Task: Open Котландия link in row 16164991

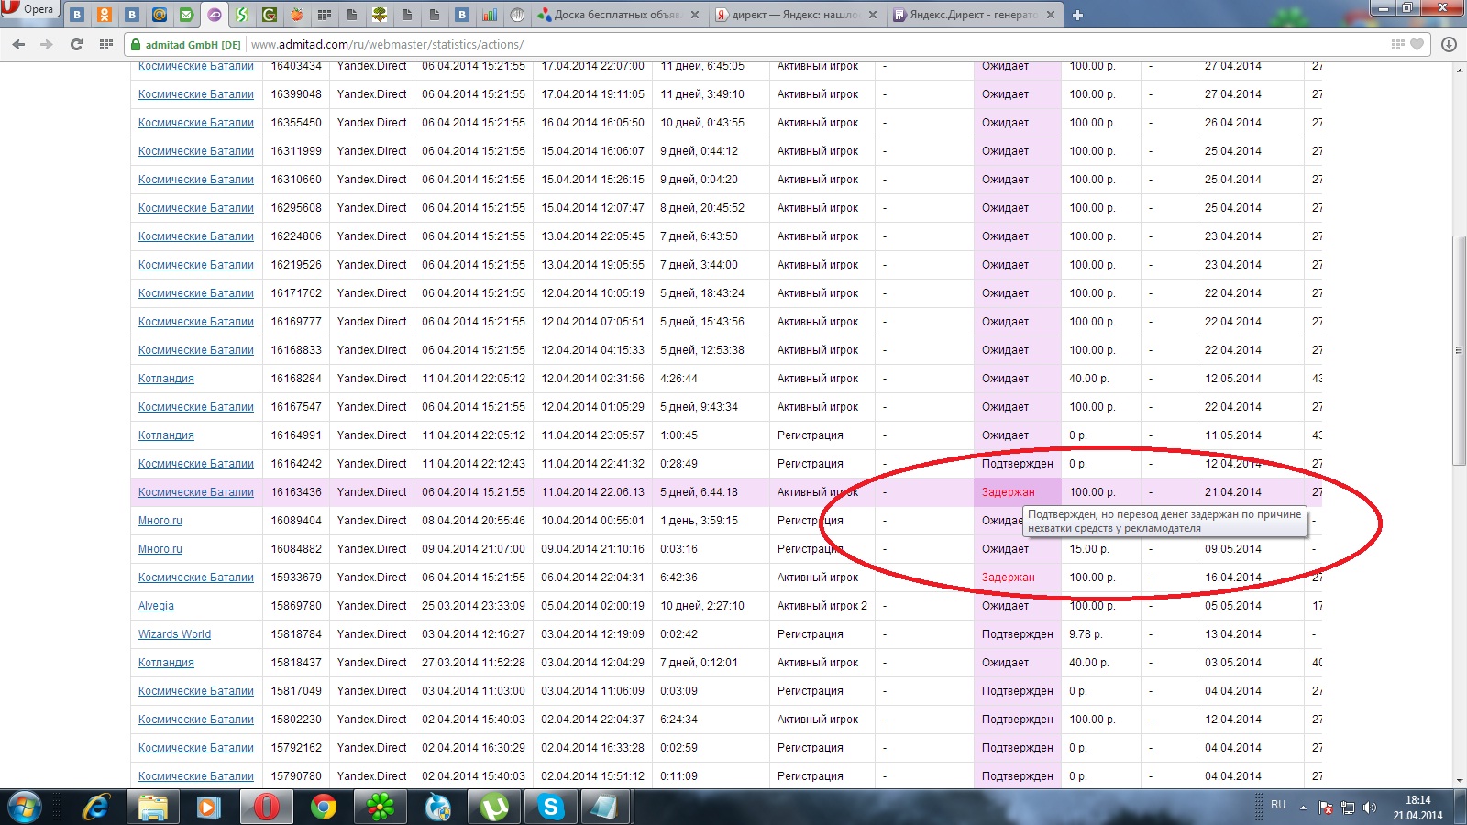Action: pyautogui.click(x=166, y=435)
